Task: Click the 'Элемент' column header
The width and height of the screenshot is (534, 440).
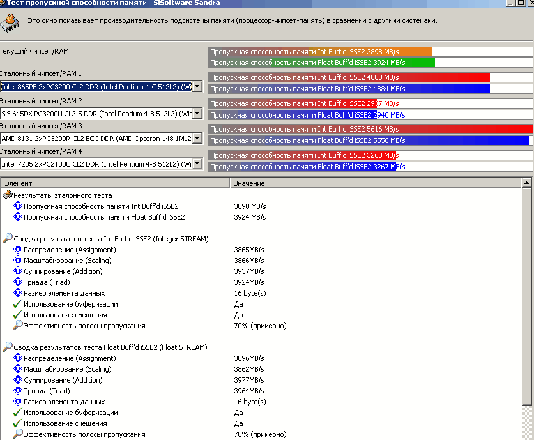Action: [116, 183]
